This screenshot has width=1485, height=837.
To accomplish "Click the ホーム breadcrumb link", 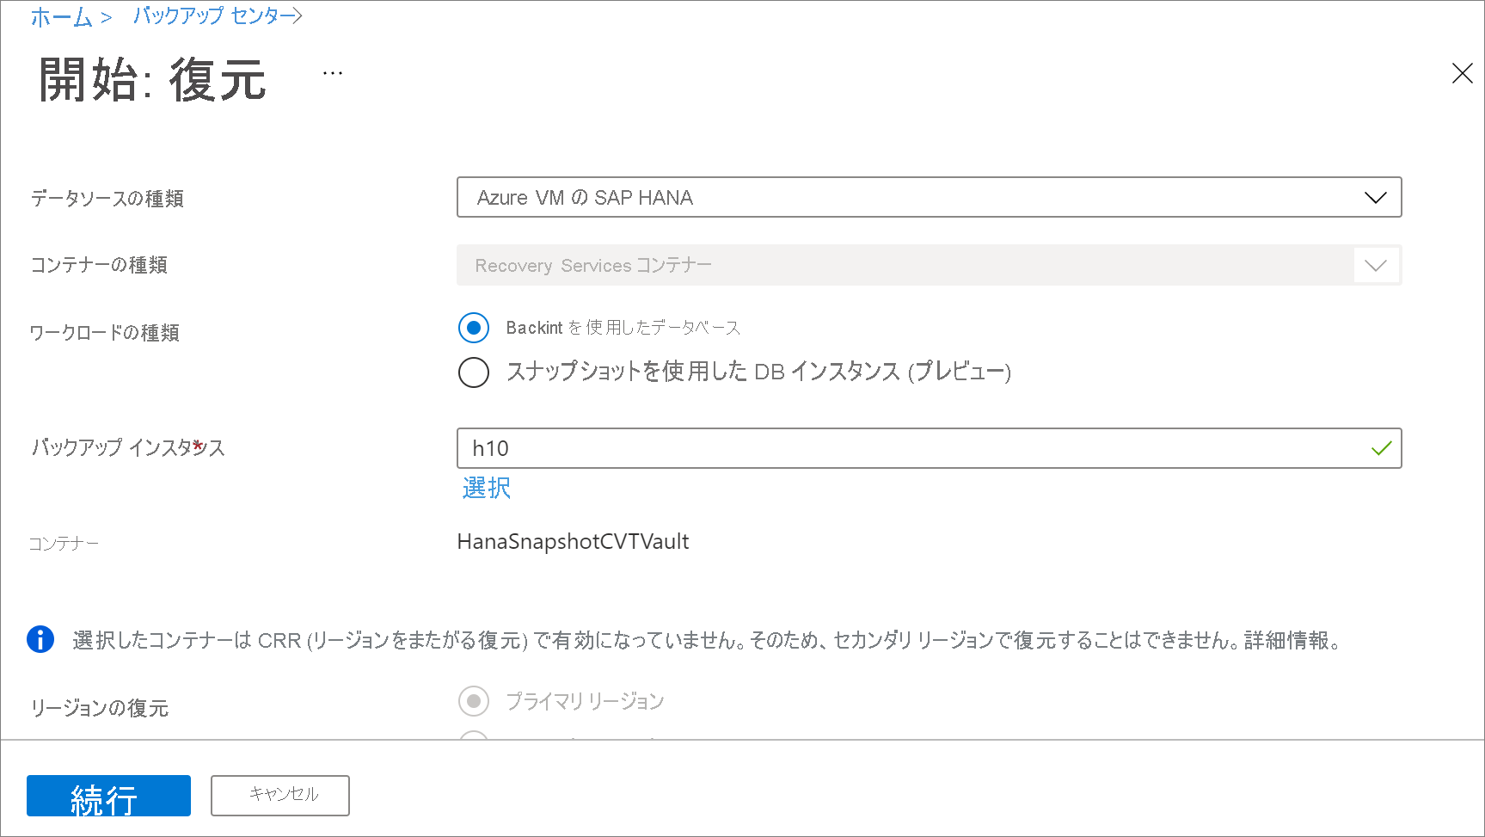I will [61, 17].
